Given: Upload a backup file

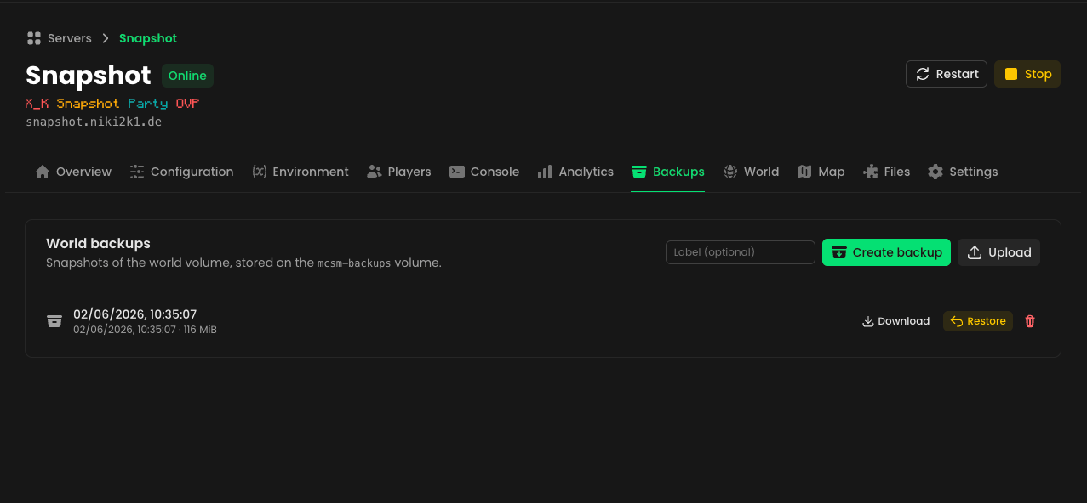Looking at the screenshot, I should [999, 252].
